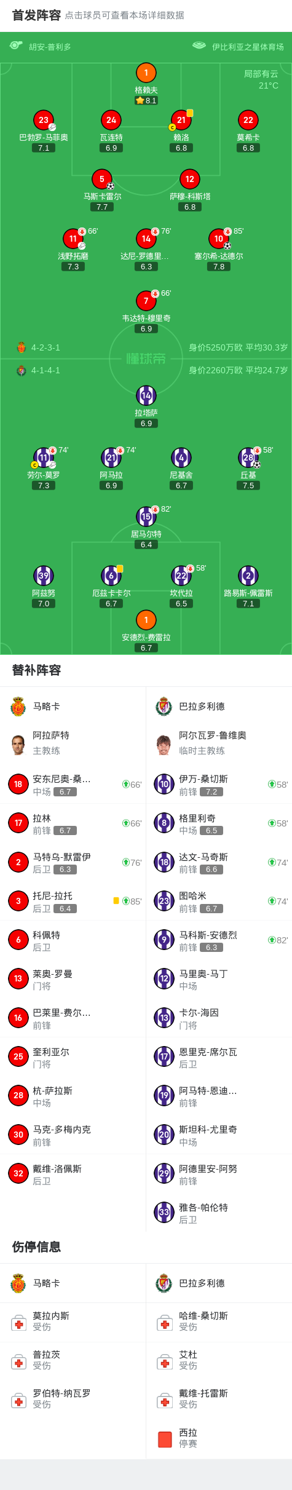Open suspended player 西拉 red card entry
The width and height of the screenshot is (292, 1490).
tap(219, 1438)
